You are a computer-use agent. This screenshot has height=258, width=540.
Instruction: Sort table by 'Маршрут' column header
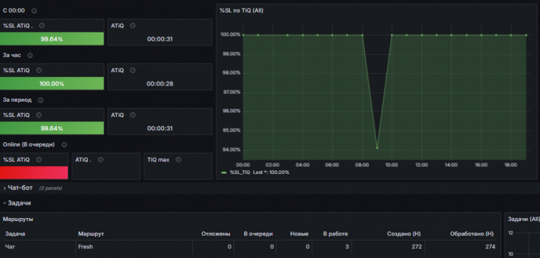pyautogui.click(x=91, y=233)
